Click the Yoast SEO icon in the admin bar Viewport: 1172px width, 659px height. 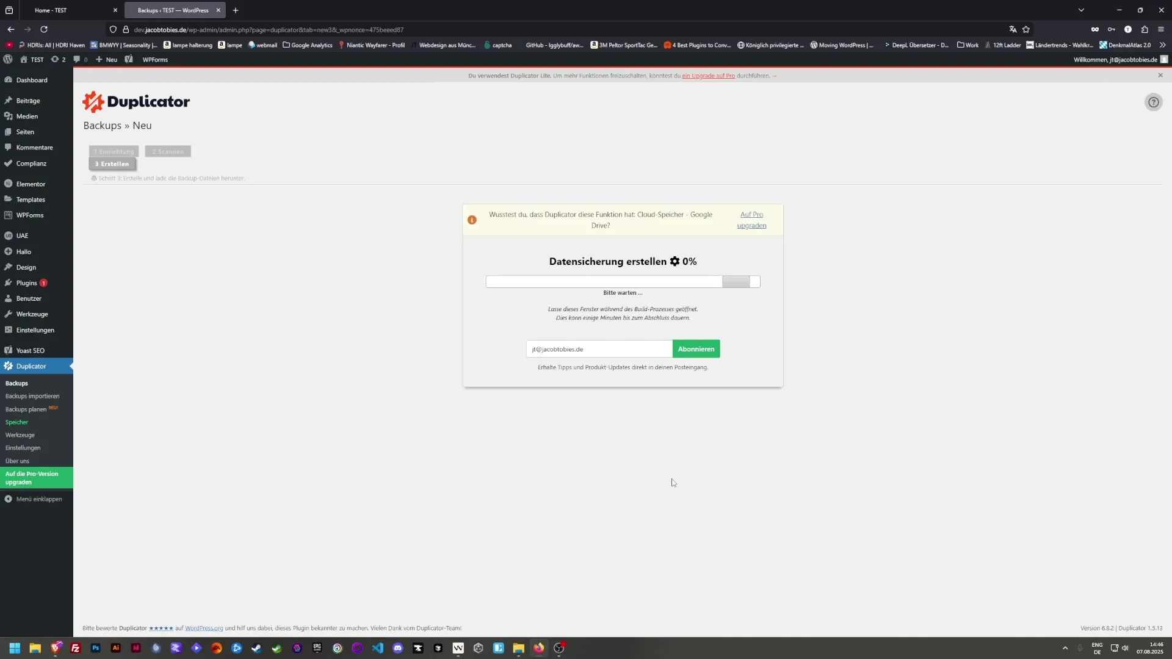pos(129,59)
